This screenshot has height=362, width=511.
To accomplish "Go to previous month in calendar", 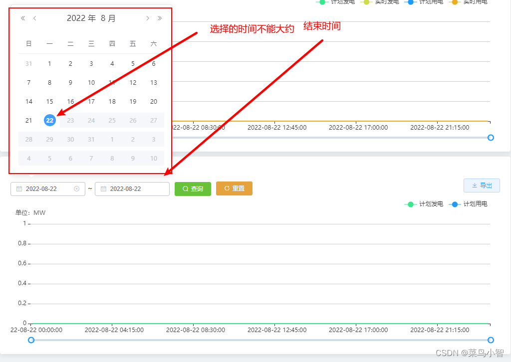I will pyautogui.click(x=35, y=18).
